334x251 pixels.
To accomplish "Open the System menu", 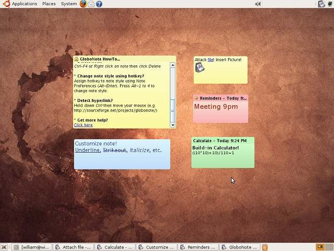I will 69,4.
